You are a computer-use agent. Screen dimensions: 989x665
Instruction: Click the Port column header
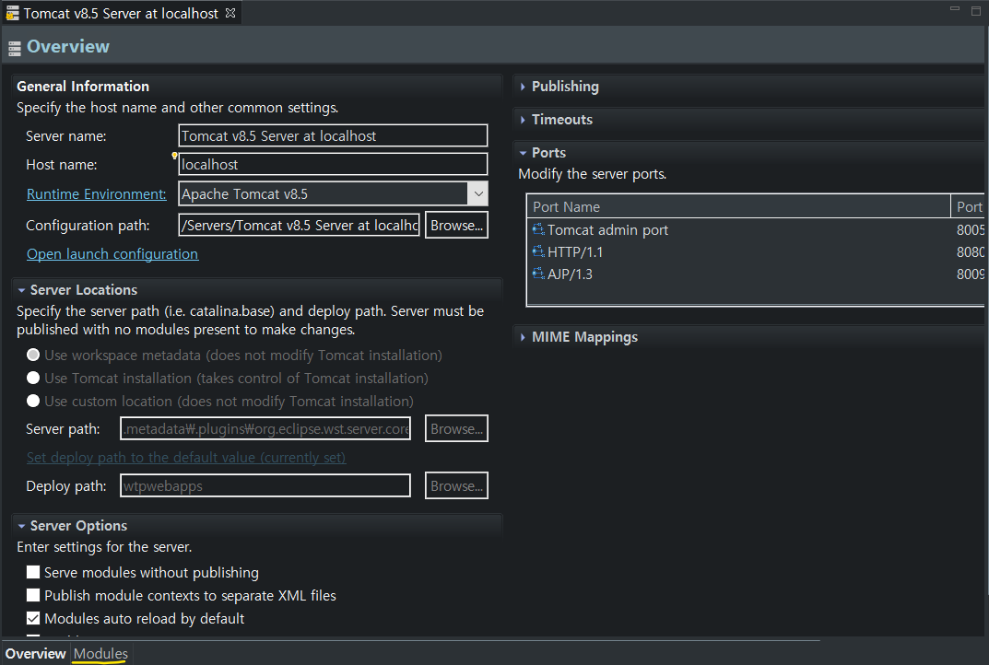[x=970, y=206]
